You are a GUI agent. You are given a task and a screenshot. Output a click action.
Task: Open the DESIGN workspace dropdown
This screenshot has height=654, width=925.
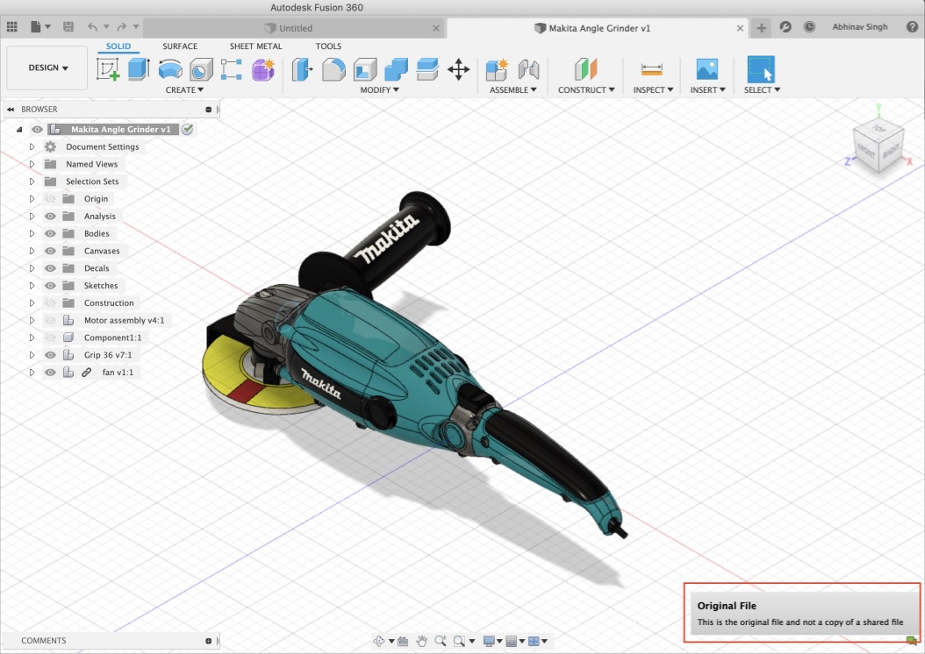click(x=47, y=68)
